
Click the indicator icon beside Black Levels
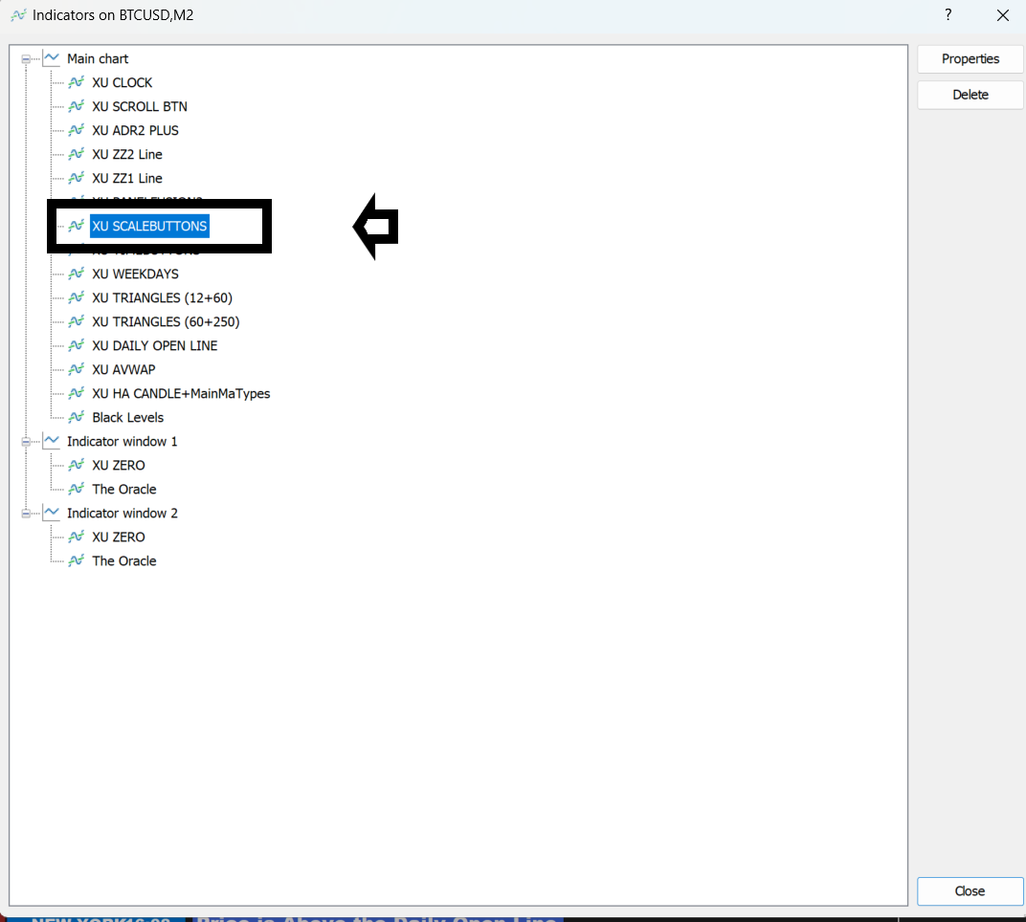[76, 417]
